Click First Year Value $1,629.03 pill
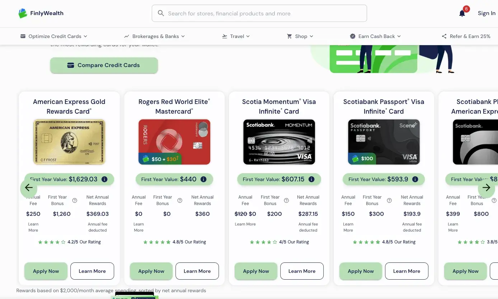Viewport: 498px width, 299px height. click(69, 179)
